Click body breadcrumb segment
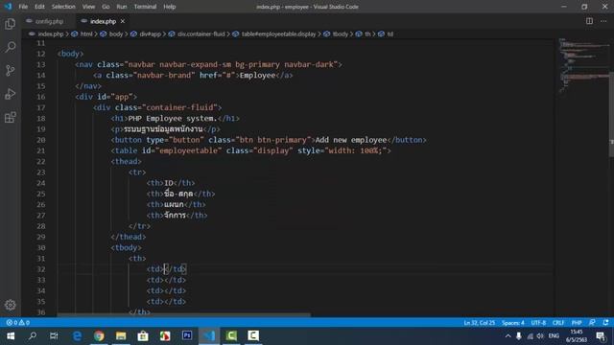Screen dimensions: 614x345 coord(116,34)
